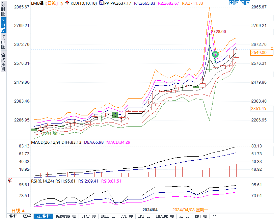Open the 模板 bottom tab
274x219 pixels.
point(27,216)
